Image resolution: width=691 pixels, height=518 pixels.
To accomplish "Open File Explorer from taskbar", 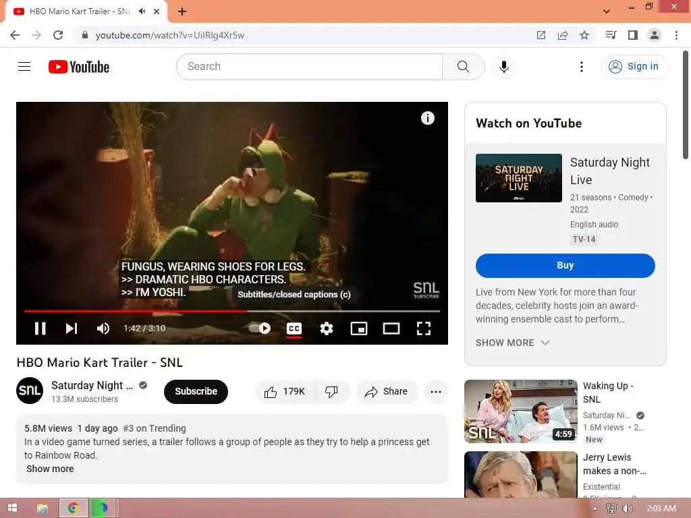I will point(43,508).
